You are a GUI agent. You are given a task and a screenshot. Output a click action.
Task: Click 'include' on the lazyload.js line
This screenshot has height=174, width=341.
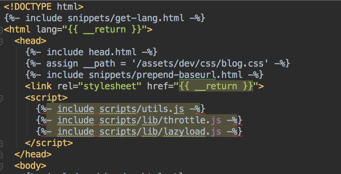pos(75,132)
